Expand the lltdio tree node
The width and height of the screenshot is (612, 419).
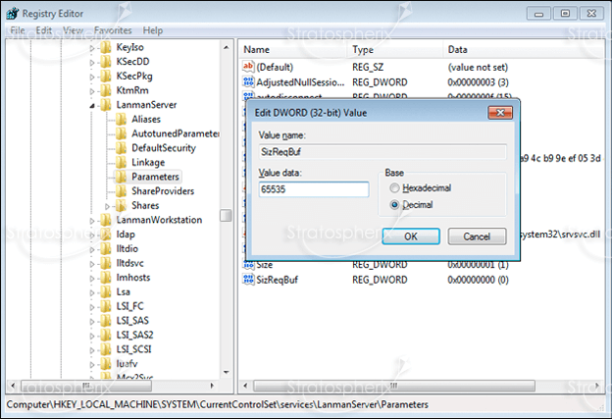[x=92, y=249]
